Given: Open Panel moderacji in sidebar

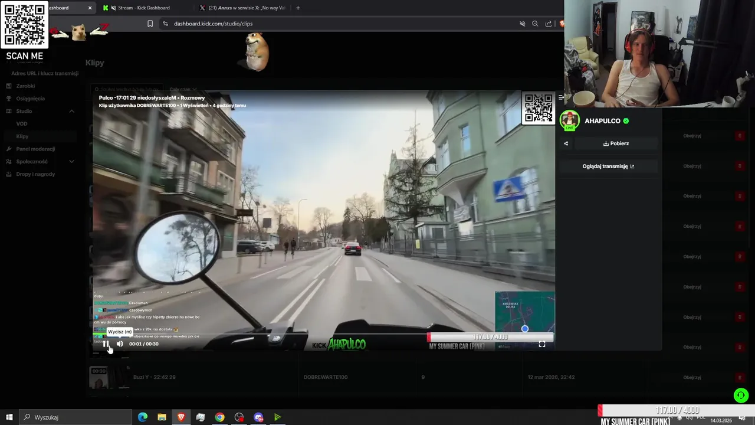Looking at the screenshot, I should click(x=35, y=149).
